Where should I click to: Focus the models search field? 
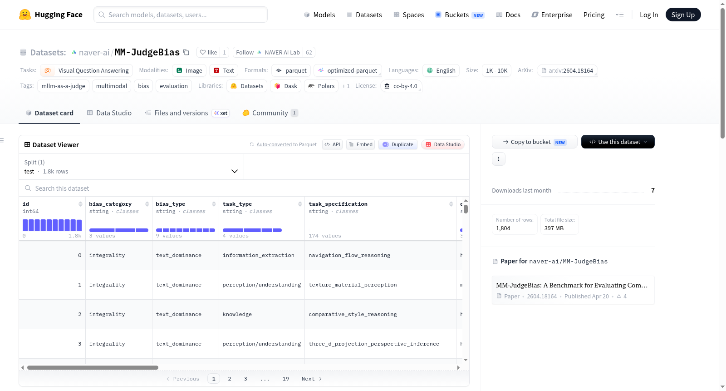[x=181, y=15]
